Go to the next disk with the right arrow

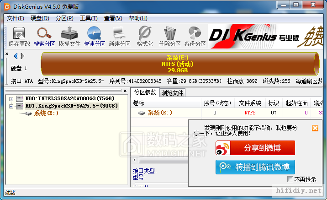22,56
